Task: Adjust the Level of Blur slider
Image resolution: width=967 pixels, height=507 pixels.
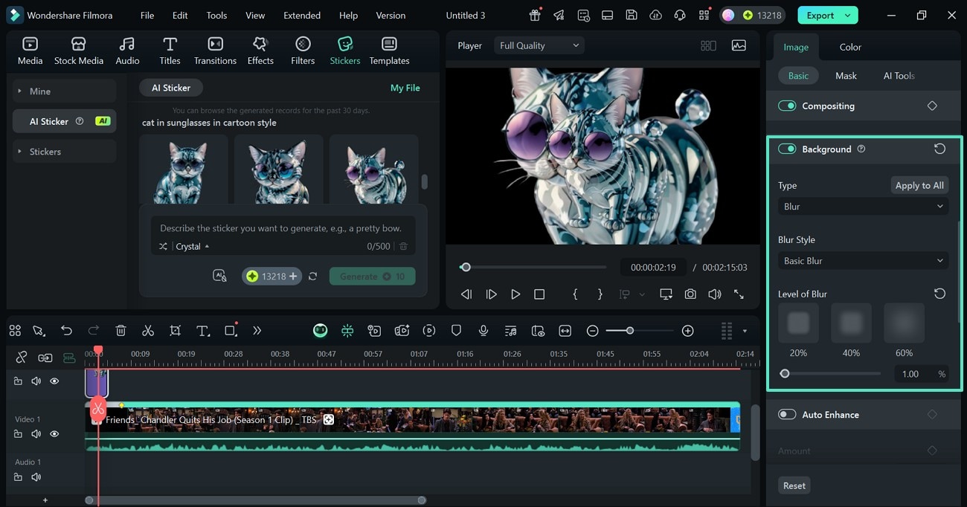Action: (829, 374)
